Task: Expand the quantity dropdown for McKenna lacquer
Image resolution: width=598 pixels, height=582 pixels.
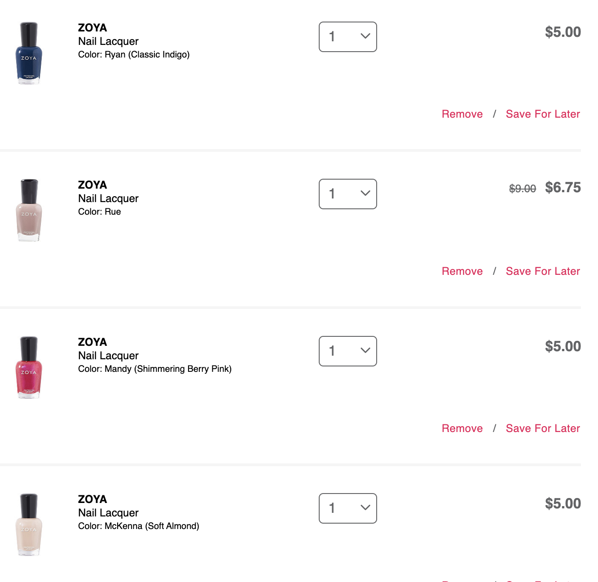Action: tap(348, 508)
